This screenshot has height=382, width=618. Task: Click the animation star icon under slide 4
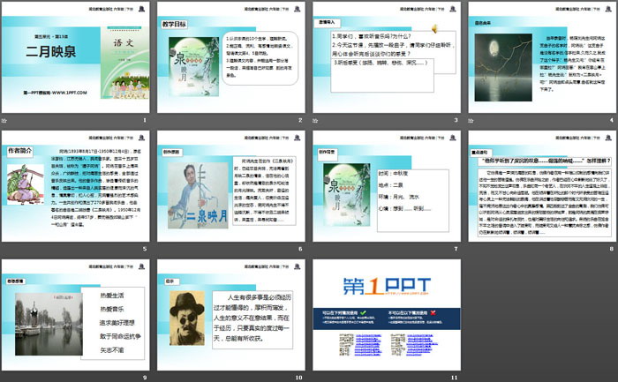click(471, 120)
